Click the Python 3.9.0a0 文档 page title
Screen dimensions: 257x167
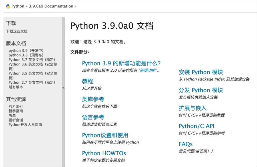point(112,26)
